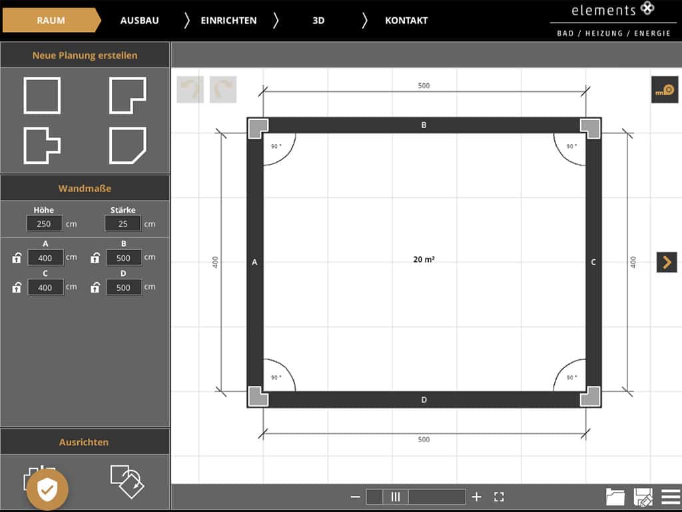Activate the tape measure tool

click(664, 90)
